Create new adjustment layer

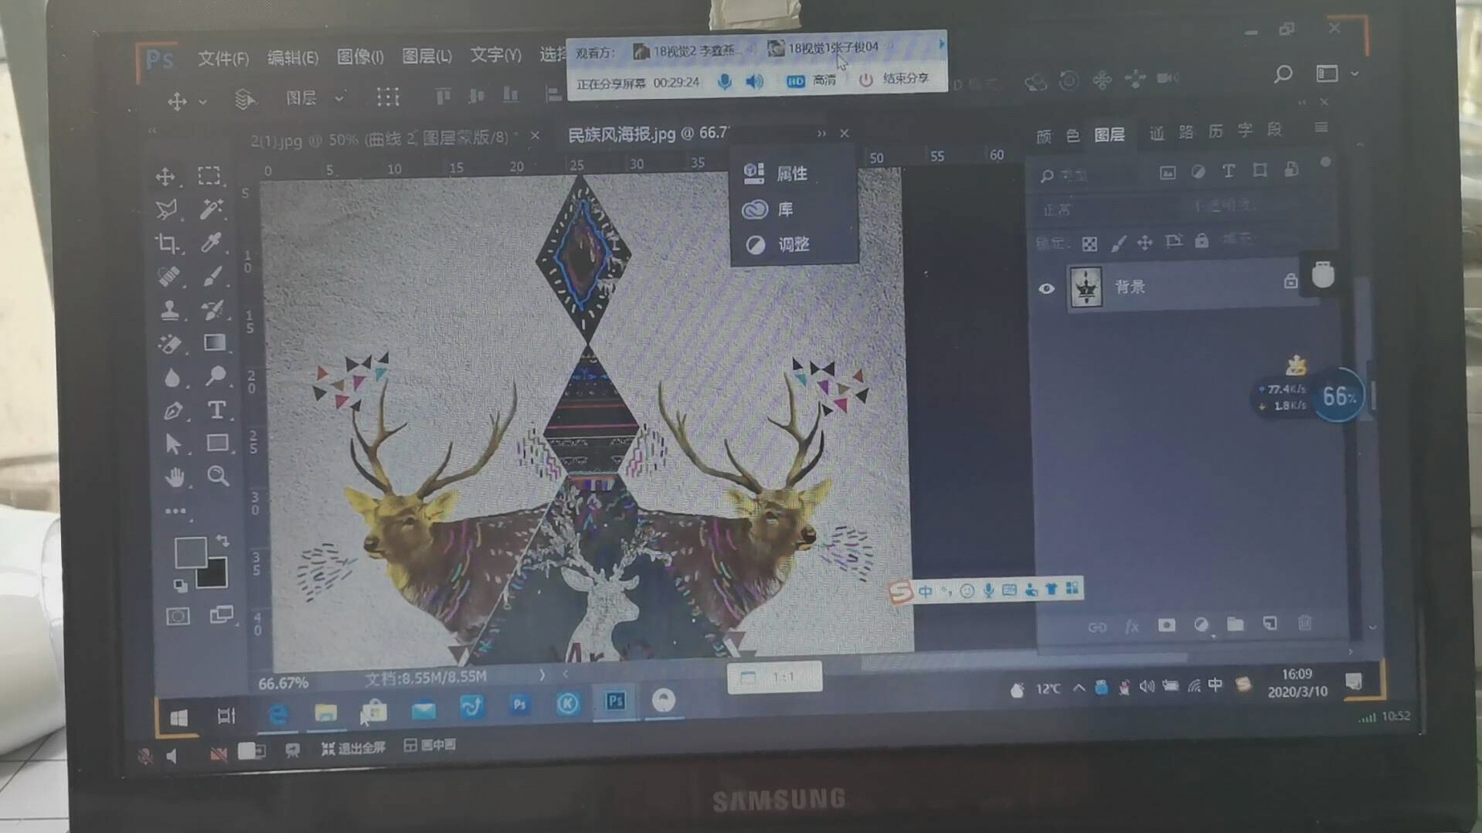click(1201, 624)
